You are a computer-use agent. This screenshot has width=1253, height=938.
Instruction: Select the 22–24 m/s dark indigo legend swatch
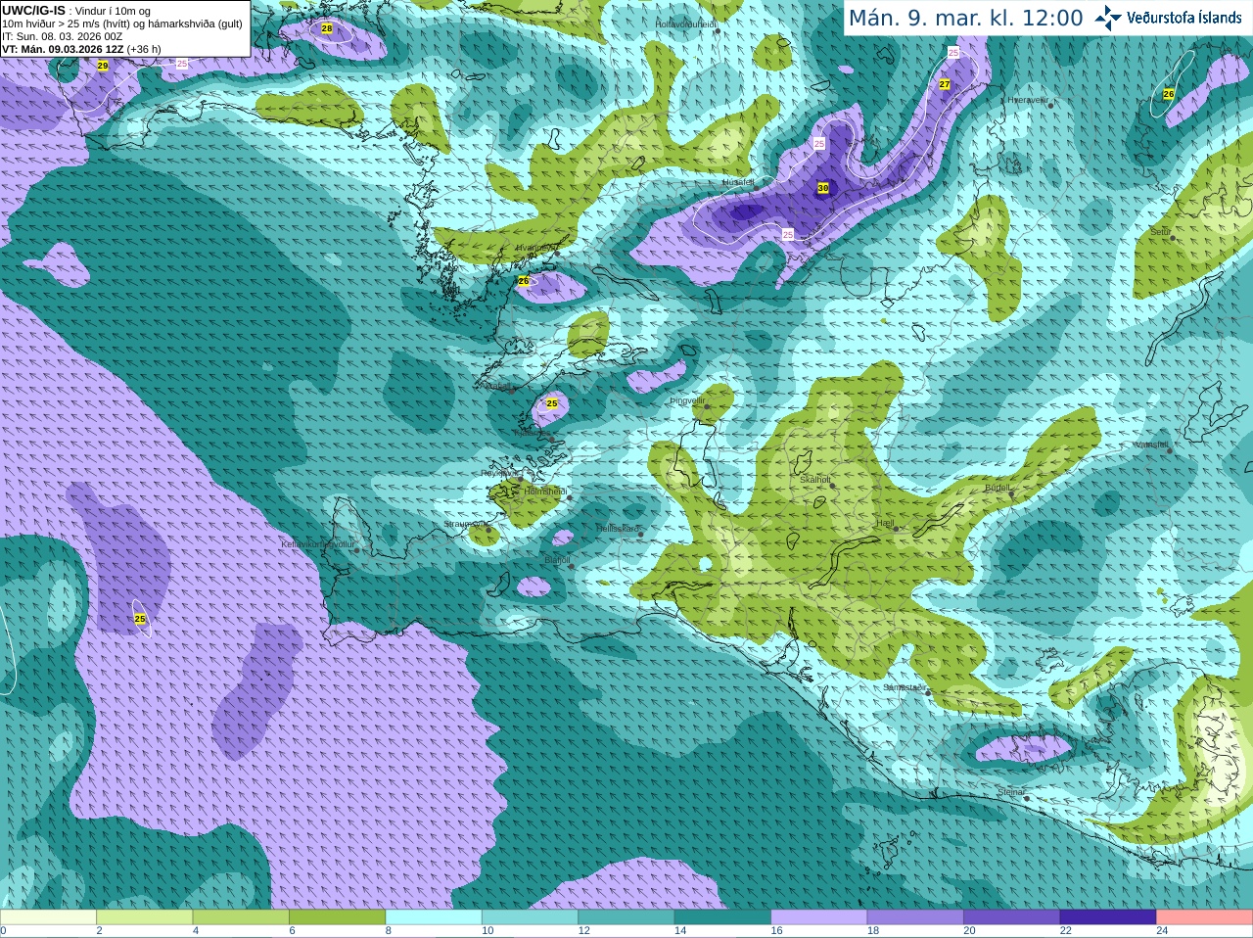[1108, 917]
